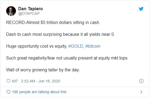The height and width of the screenshot is (98, 150).
Task: Open the tweet info circle icon
Action: [x=141, y=81]
